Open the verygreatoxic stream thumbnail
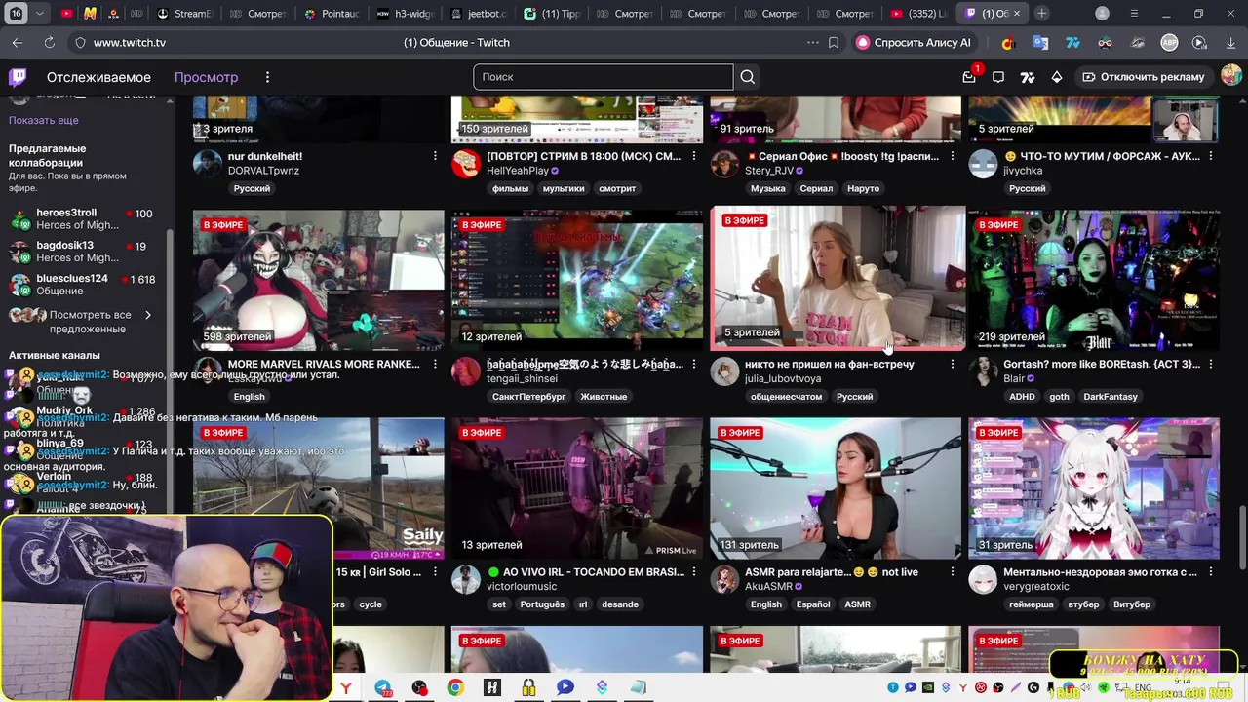1248x702 pixels. click(1094, 488)
